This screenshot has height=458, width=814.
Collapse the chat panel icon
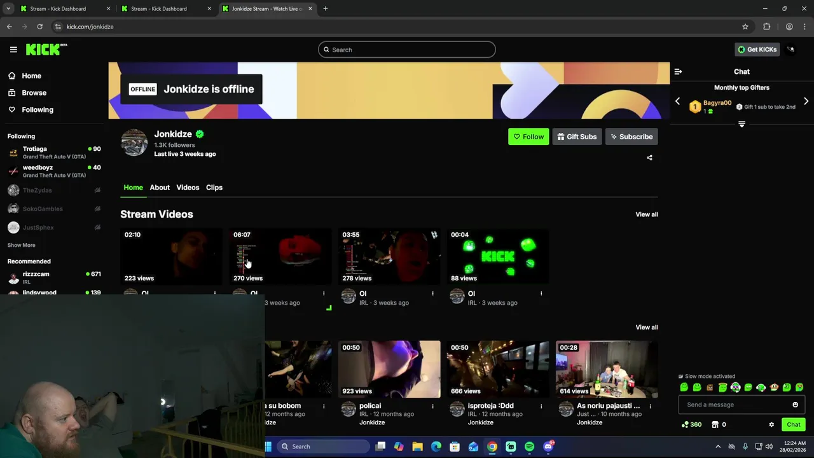coord(678,72)
